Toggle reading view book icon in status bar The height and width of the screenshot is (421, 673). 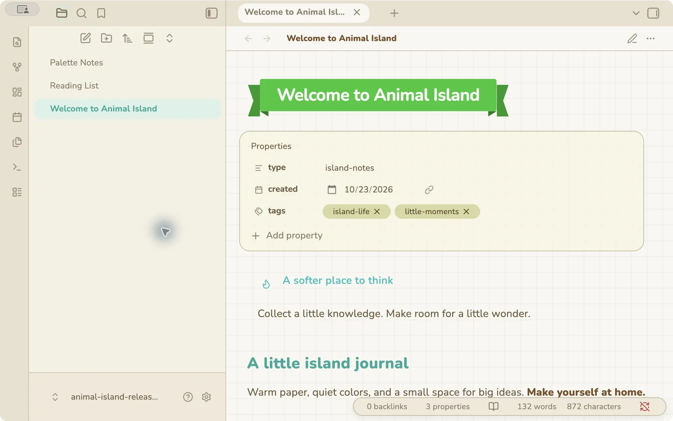(x=493, y=407)
